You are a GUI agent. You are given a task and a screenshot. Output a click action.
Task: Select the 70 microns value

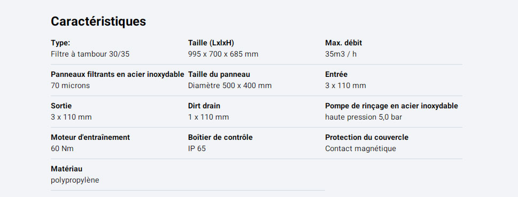[x=71, y=86]
